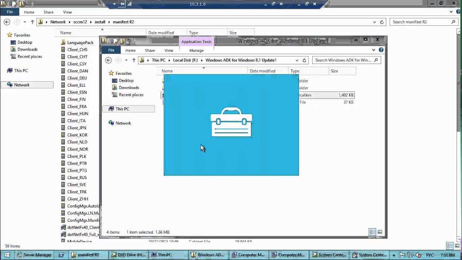462x260 pixels.
Task: Open the File tab in ADK window
Action: tap(111, 50)
